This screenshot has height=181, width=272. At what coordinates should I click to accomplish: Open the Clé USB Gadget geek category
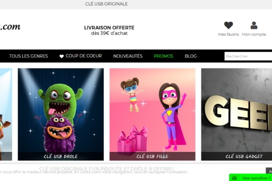click(x=237, y=114)
